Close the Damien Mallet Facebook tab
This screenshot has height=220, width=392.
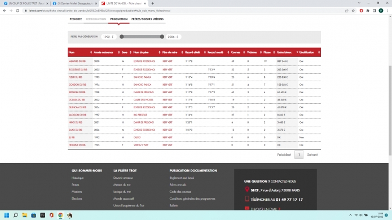coord(96,3)
